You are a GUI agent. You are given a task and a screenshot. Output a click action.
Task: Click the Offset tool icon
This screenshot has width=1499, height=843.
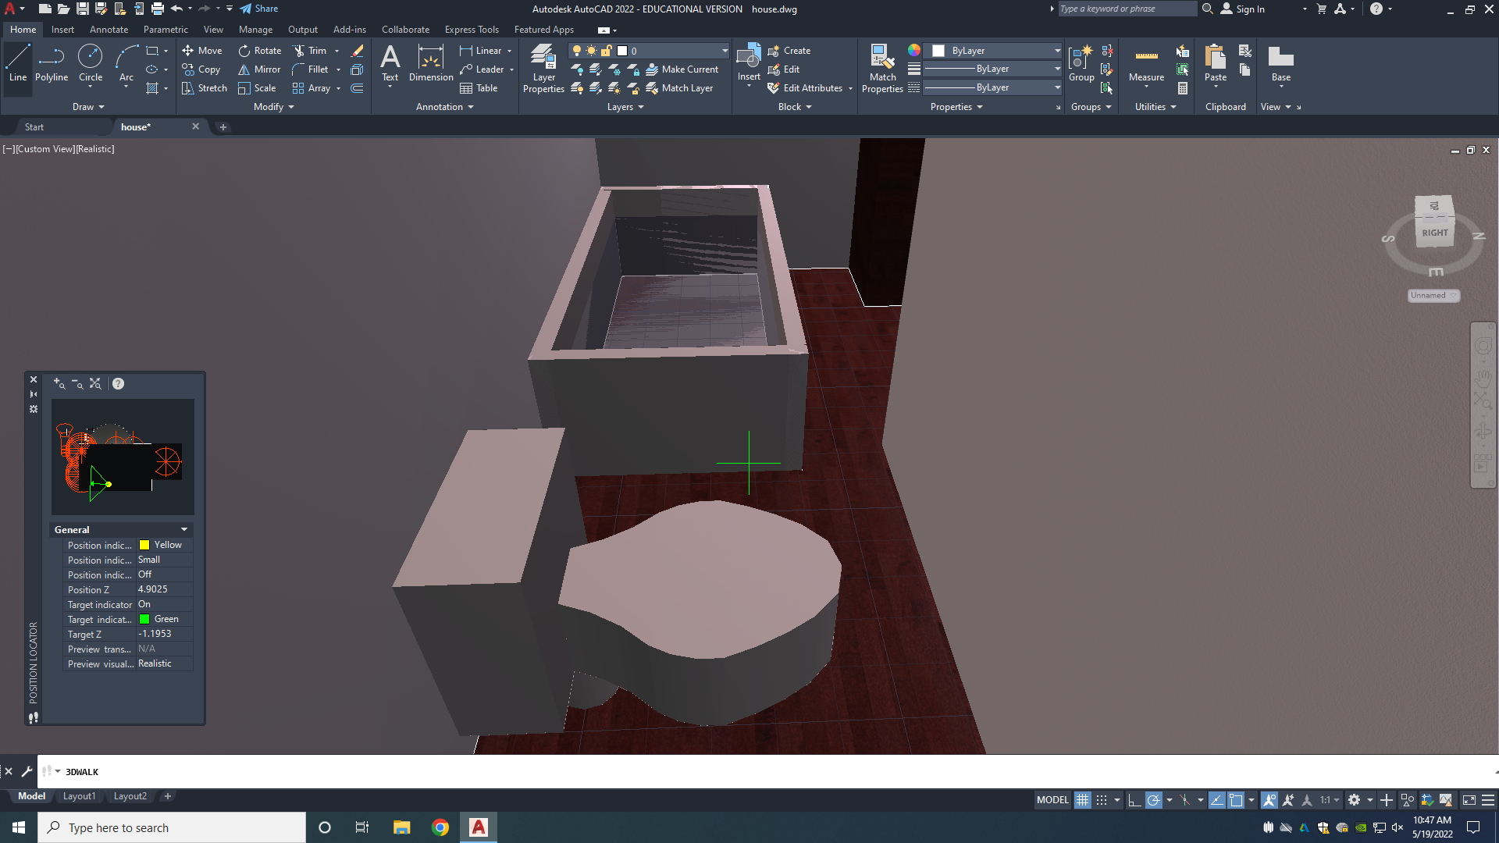(357, 88)
